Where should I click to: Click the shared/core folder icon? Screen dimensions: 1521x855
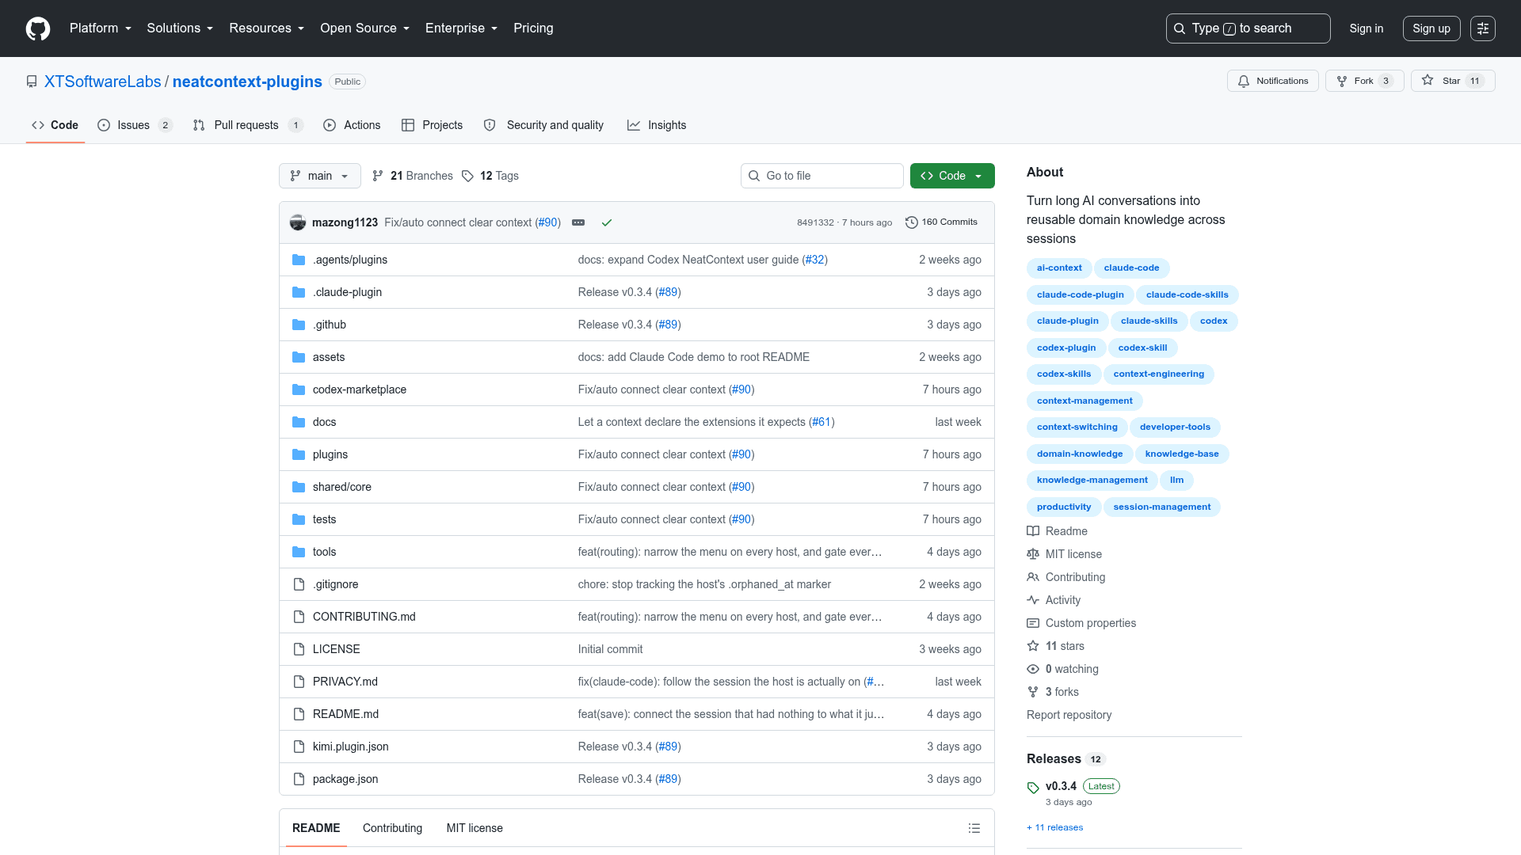tap(299, 487)
